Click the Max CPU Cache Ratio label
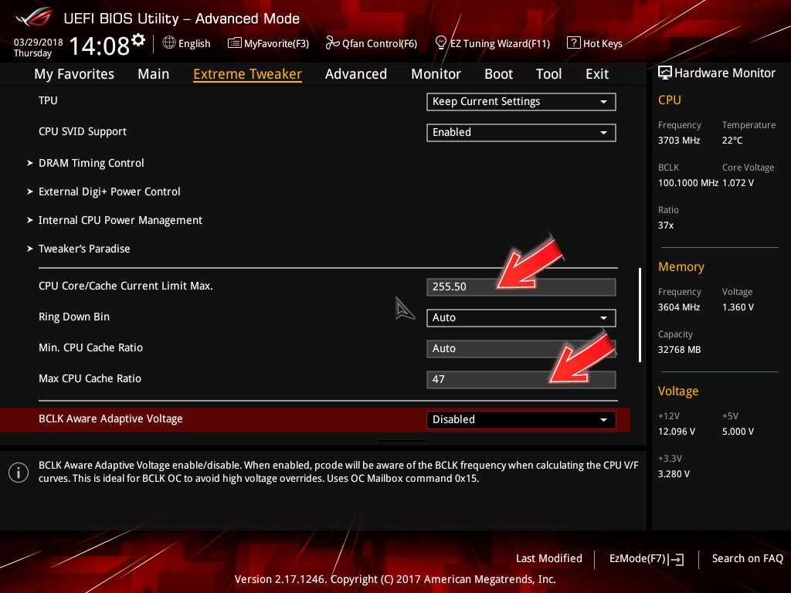This screenshot has height=593, width=791. pos(90,378)
